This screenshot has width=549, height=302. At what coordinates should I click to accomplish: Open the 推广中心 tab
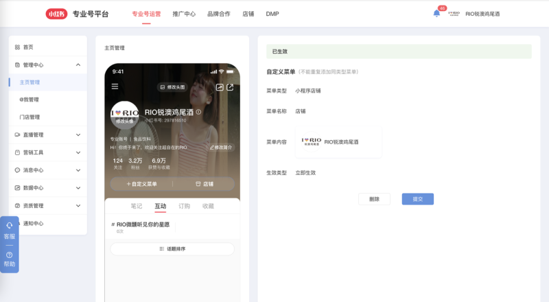click(184, 14)
